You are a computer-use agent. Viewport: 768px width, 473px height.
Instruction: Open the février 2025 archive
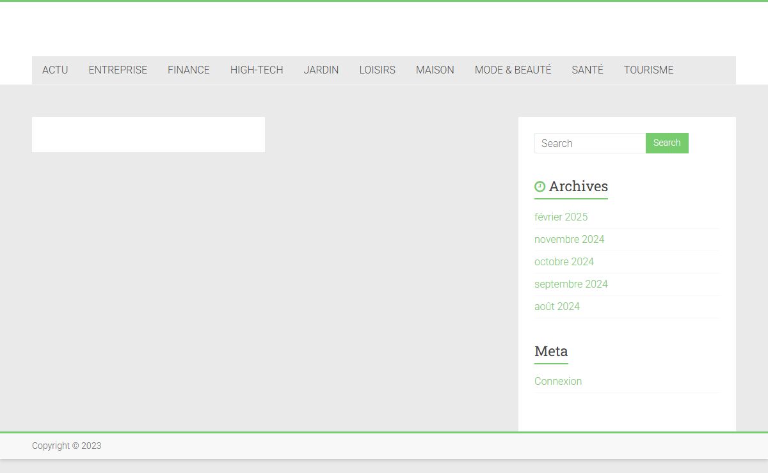(561, 217)
